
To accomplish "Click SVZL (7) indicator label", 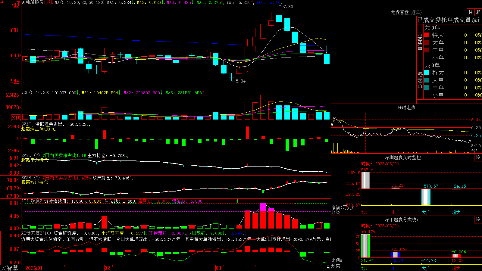I will click(31, 155).
